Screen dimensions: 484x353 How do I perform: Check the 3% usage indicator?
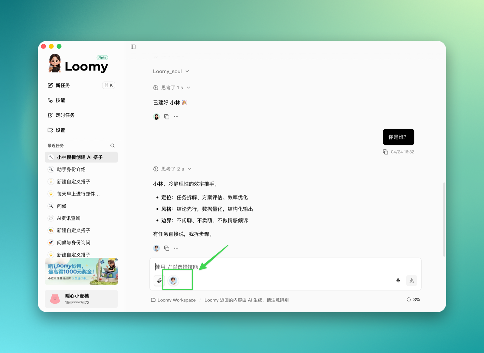click(413, 300)
